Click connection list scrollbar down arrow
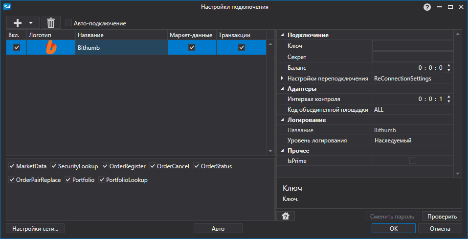This screenshot has width=468, height=239. [x=270, y=151]
